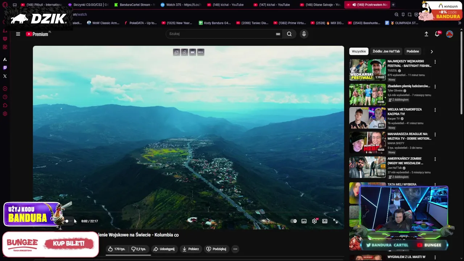Enter fullscreen video mode
The height and width of the screenshot is (261, 464).
pos(335,221)
